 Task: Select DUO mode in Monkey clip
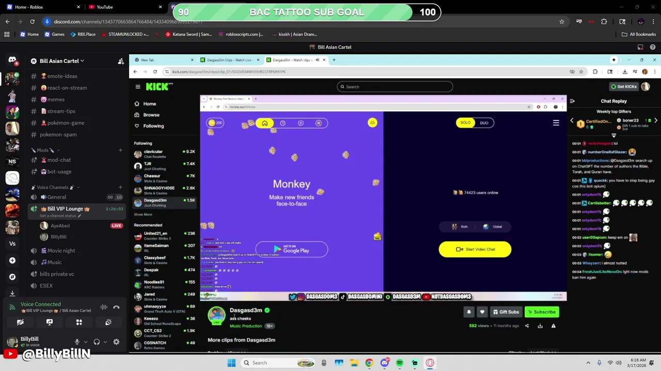pyautogui.click(x=484, y=123)
